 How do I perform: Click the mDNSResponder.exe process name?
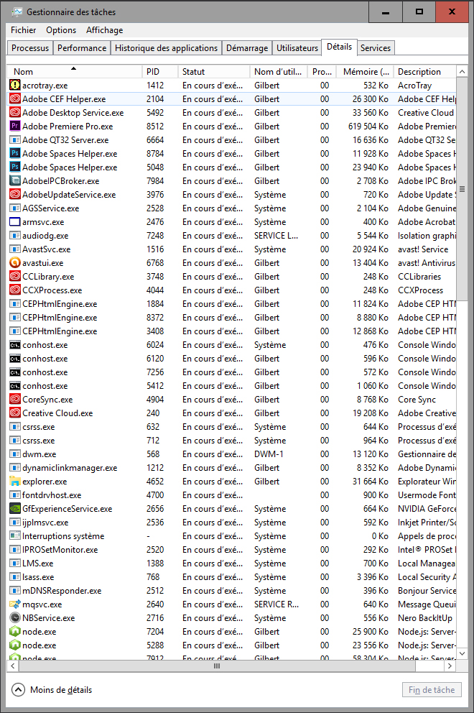pyautogui.click(x=62, y=591)
